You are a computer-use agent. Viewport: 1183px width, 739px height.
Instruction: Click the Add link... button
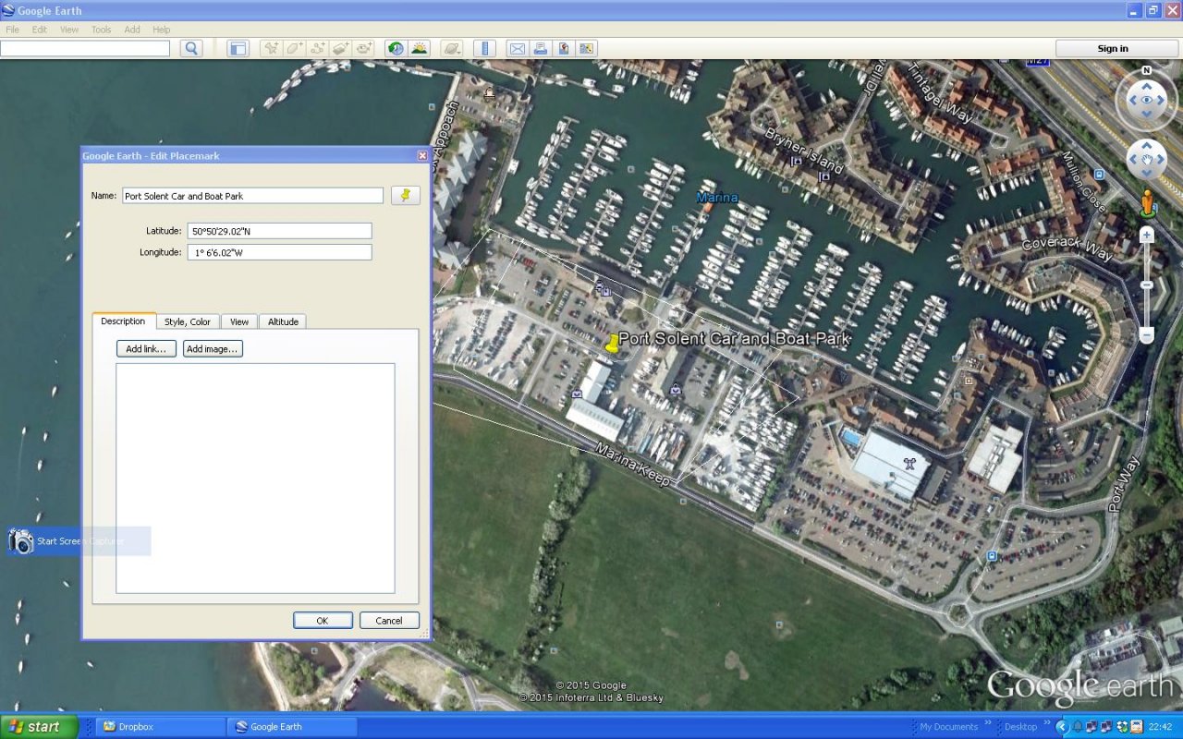[x=146, y=348]
